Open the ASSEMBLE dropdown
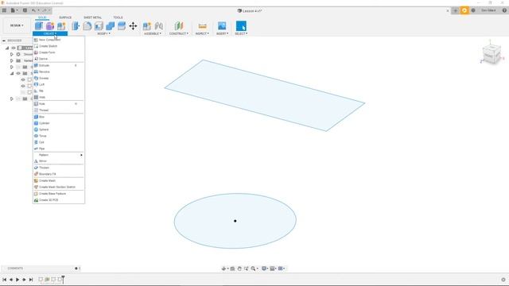Image resolution: width=509 pixels, height=286 pixels. (153, 33)
